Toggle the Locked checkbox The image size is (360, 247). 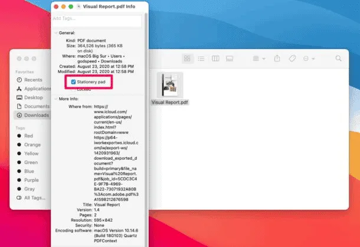pyautogui.click(x=73, y=88)
